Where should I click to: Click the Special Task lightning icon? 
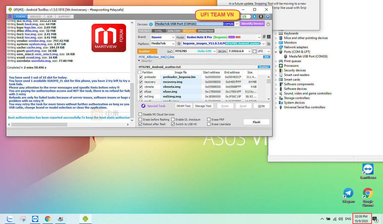[143, 106]
